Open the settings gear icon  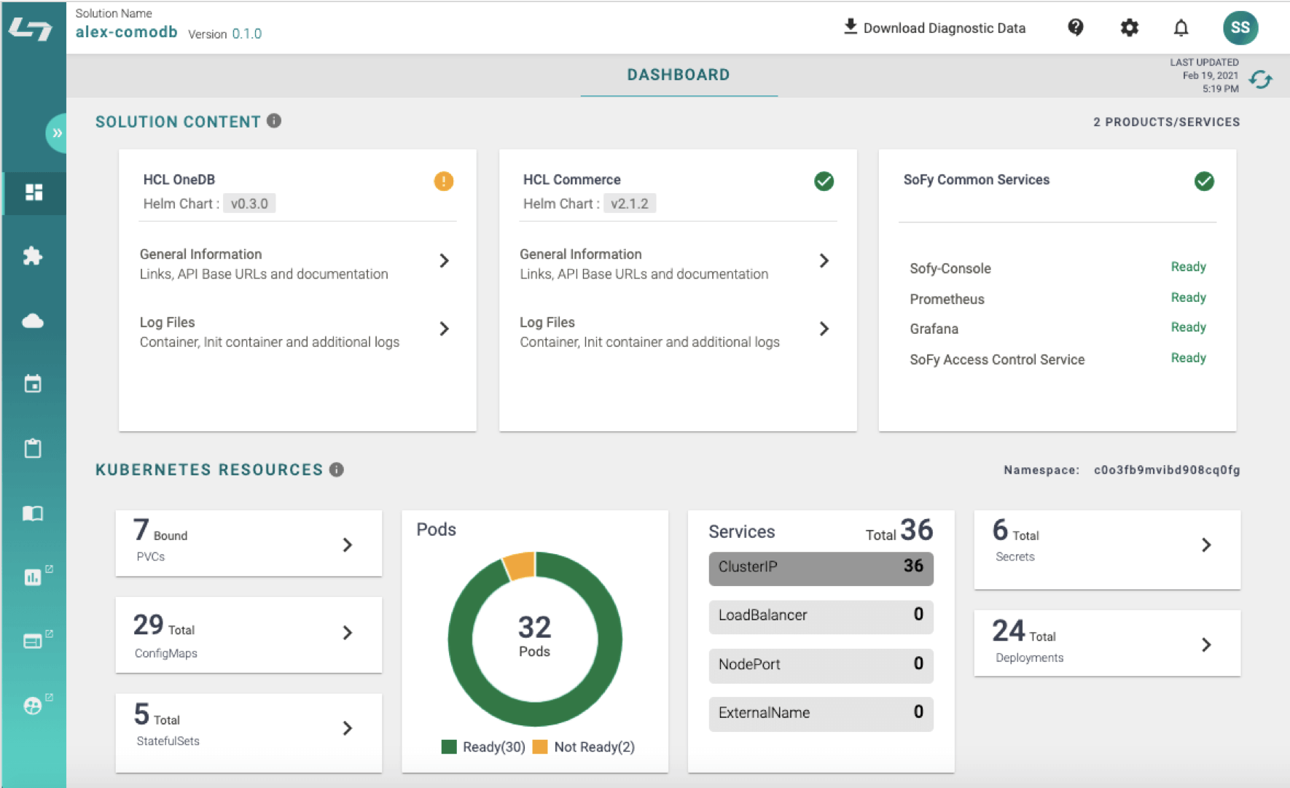coord(1129,28)
